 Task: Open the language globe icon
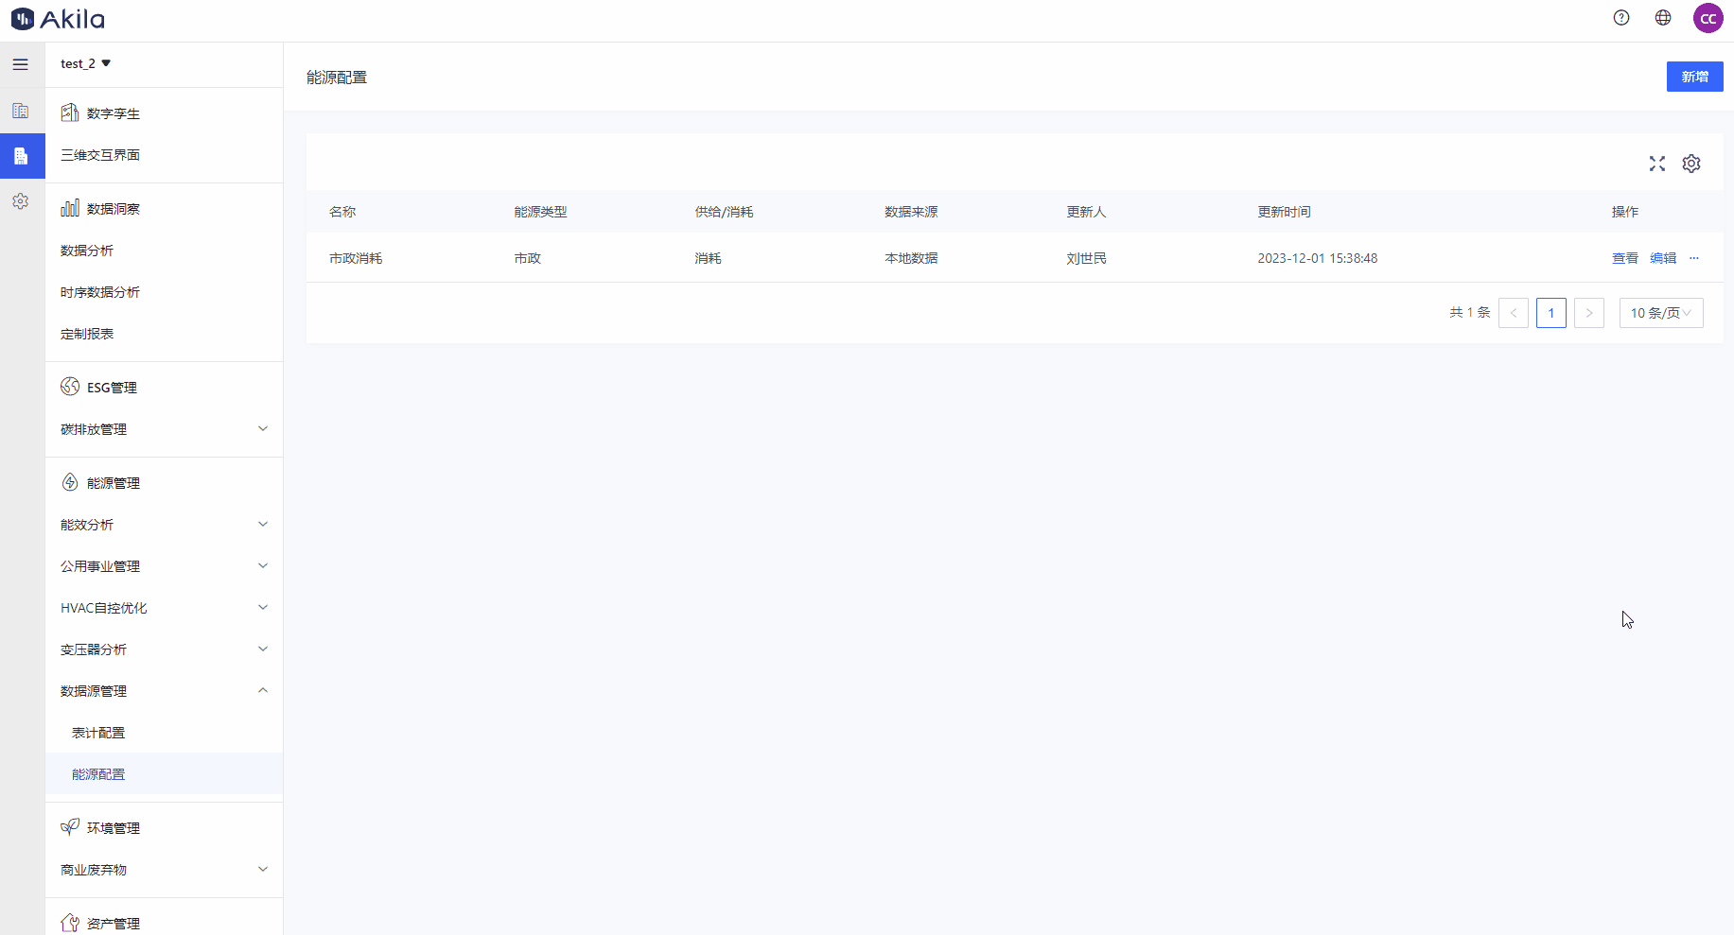pyautogui.click(x=1663, y=18)
